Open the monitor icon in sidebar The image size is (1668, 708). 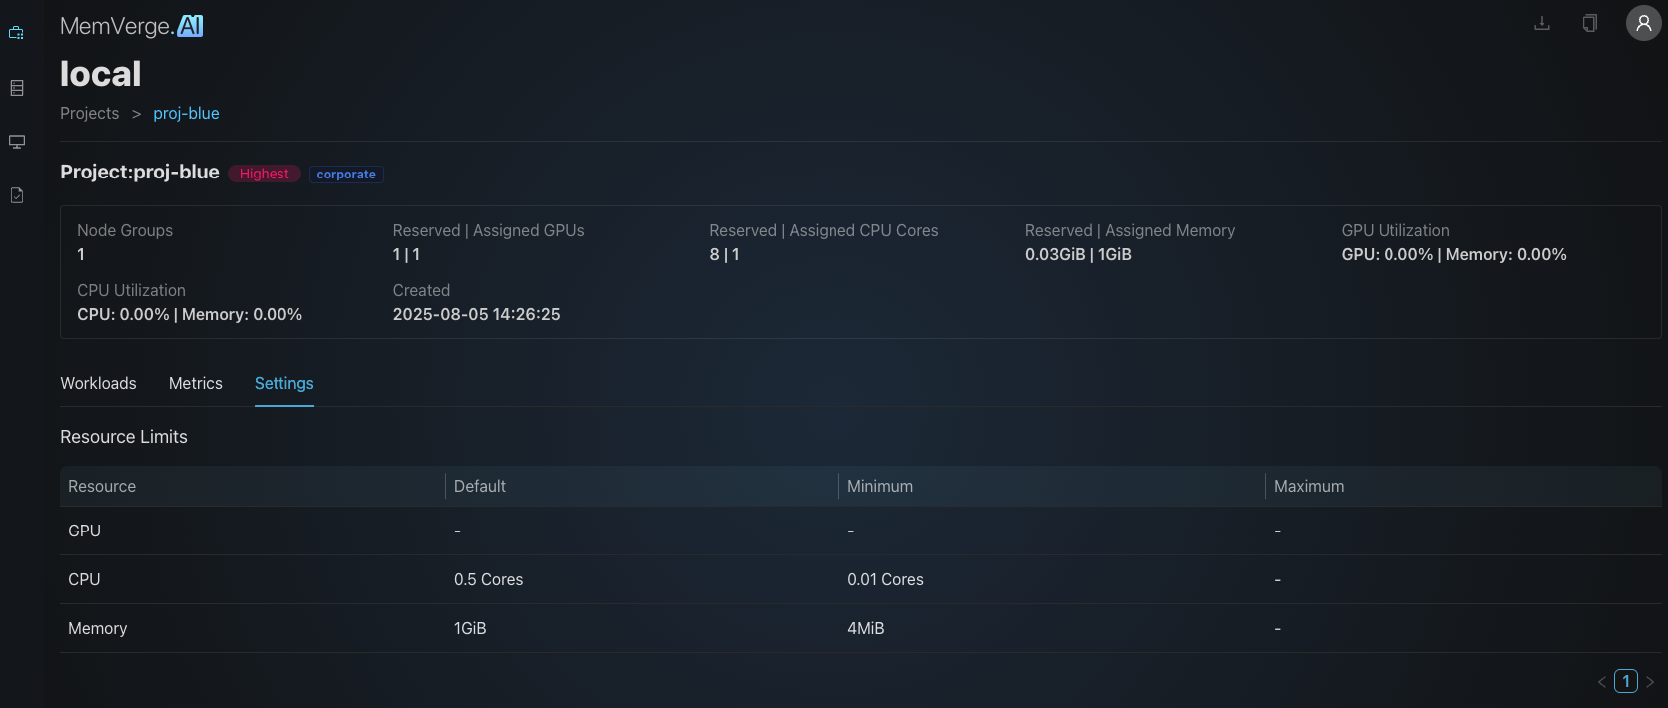[x=17, y=142]
